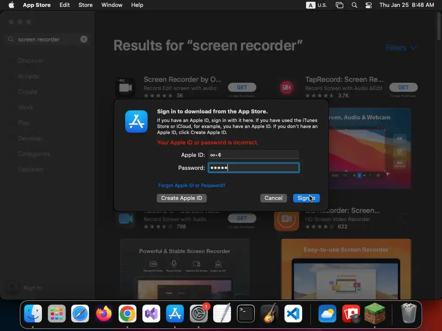Image resolution: width=442 pixels, height=331 pixels.
Task: Open the Store menu
Action: tap(85, 5)
